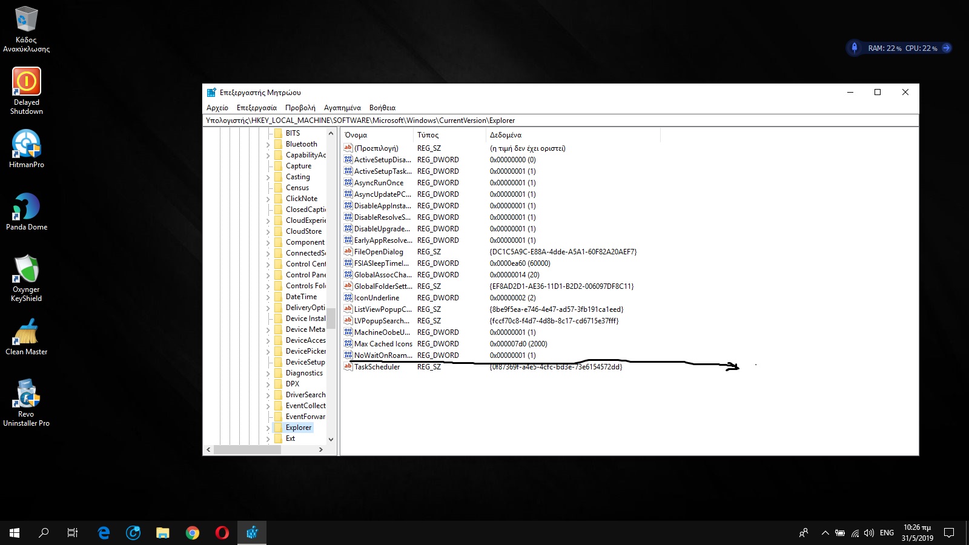Viewport: 969px width, 545px height.
Task: Click the rocket boost icon in RAM widget
Action: click(x=855, y=48)
